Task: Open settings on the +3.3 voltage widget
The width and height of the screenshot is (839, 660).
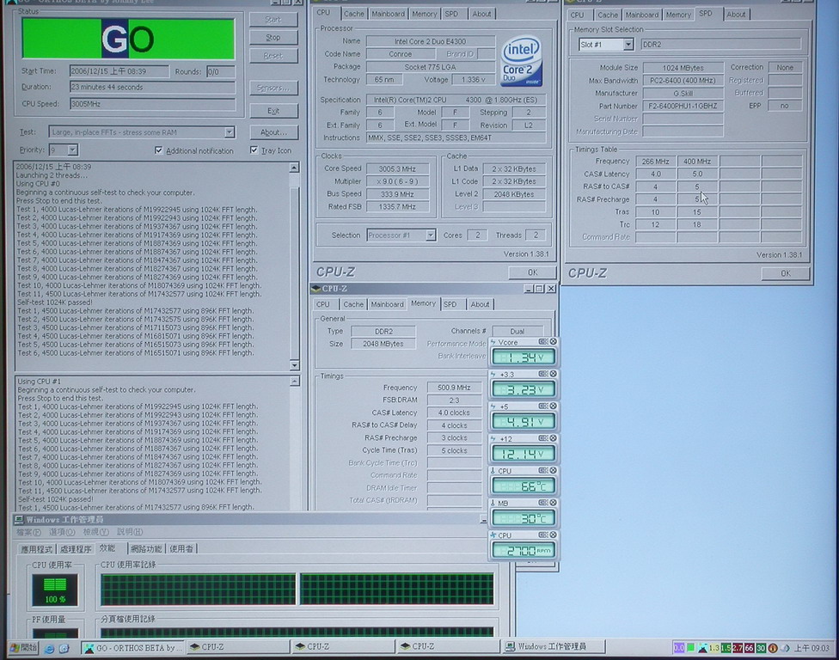Action: (x=543, y=374)
